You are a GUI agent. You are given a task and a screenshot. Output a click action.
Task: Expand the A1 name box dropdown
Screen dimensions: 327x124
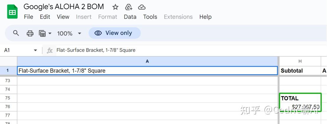[x=35, y=50]
